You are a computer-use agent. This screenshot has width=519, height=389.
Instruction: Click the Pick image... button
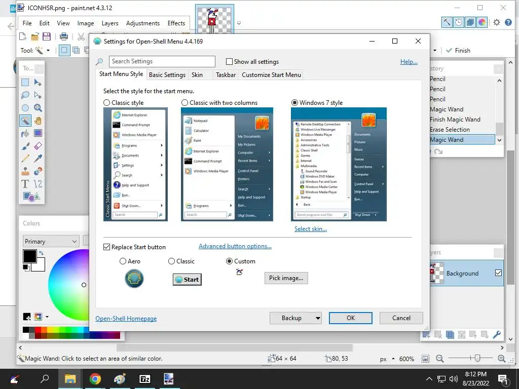tap(286, 278)
